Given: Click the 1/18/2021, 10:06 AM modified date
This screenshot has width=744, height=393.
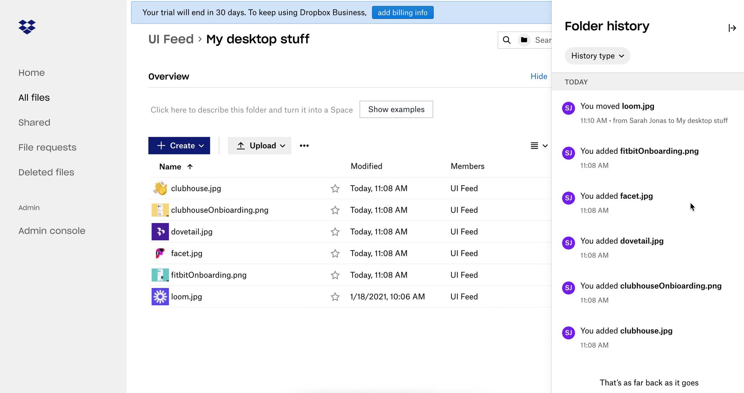Looking at the screenshot, I should coord(387,297).
